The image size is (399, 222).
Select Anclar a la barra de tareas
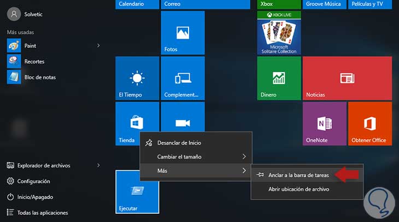307,175
